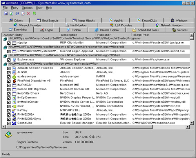Uncheck the PaTray entry
This screenshot has width=196, height=158.
pyautogui.click(x=9, y=111)
